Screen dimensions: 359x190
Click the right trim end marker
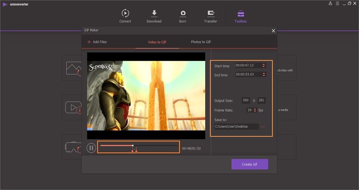pyautogui.click(x=136, y=150)
